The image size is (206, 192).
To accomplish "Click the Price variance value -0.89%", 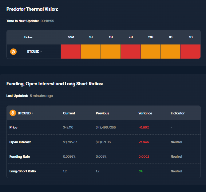I will coord(144,127).
